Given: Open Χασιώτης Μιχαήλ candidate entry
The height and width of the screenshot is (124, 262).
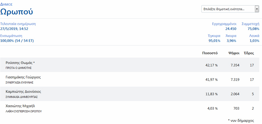Looking at the screenshot, I should coord(130,108).
